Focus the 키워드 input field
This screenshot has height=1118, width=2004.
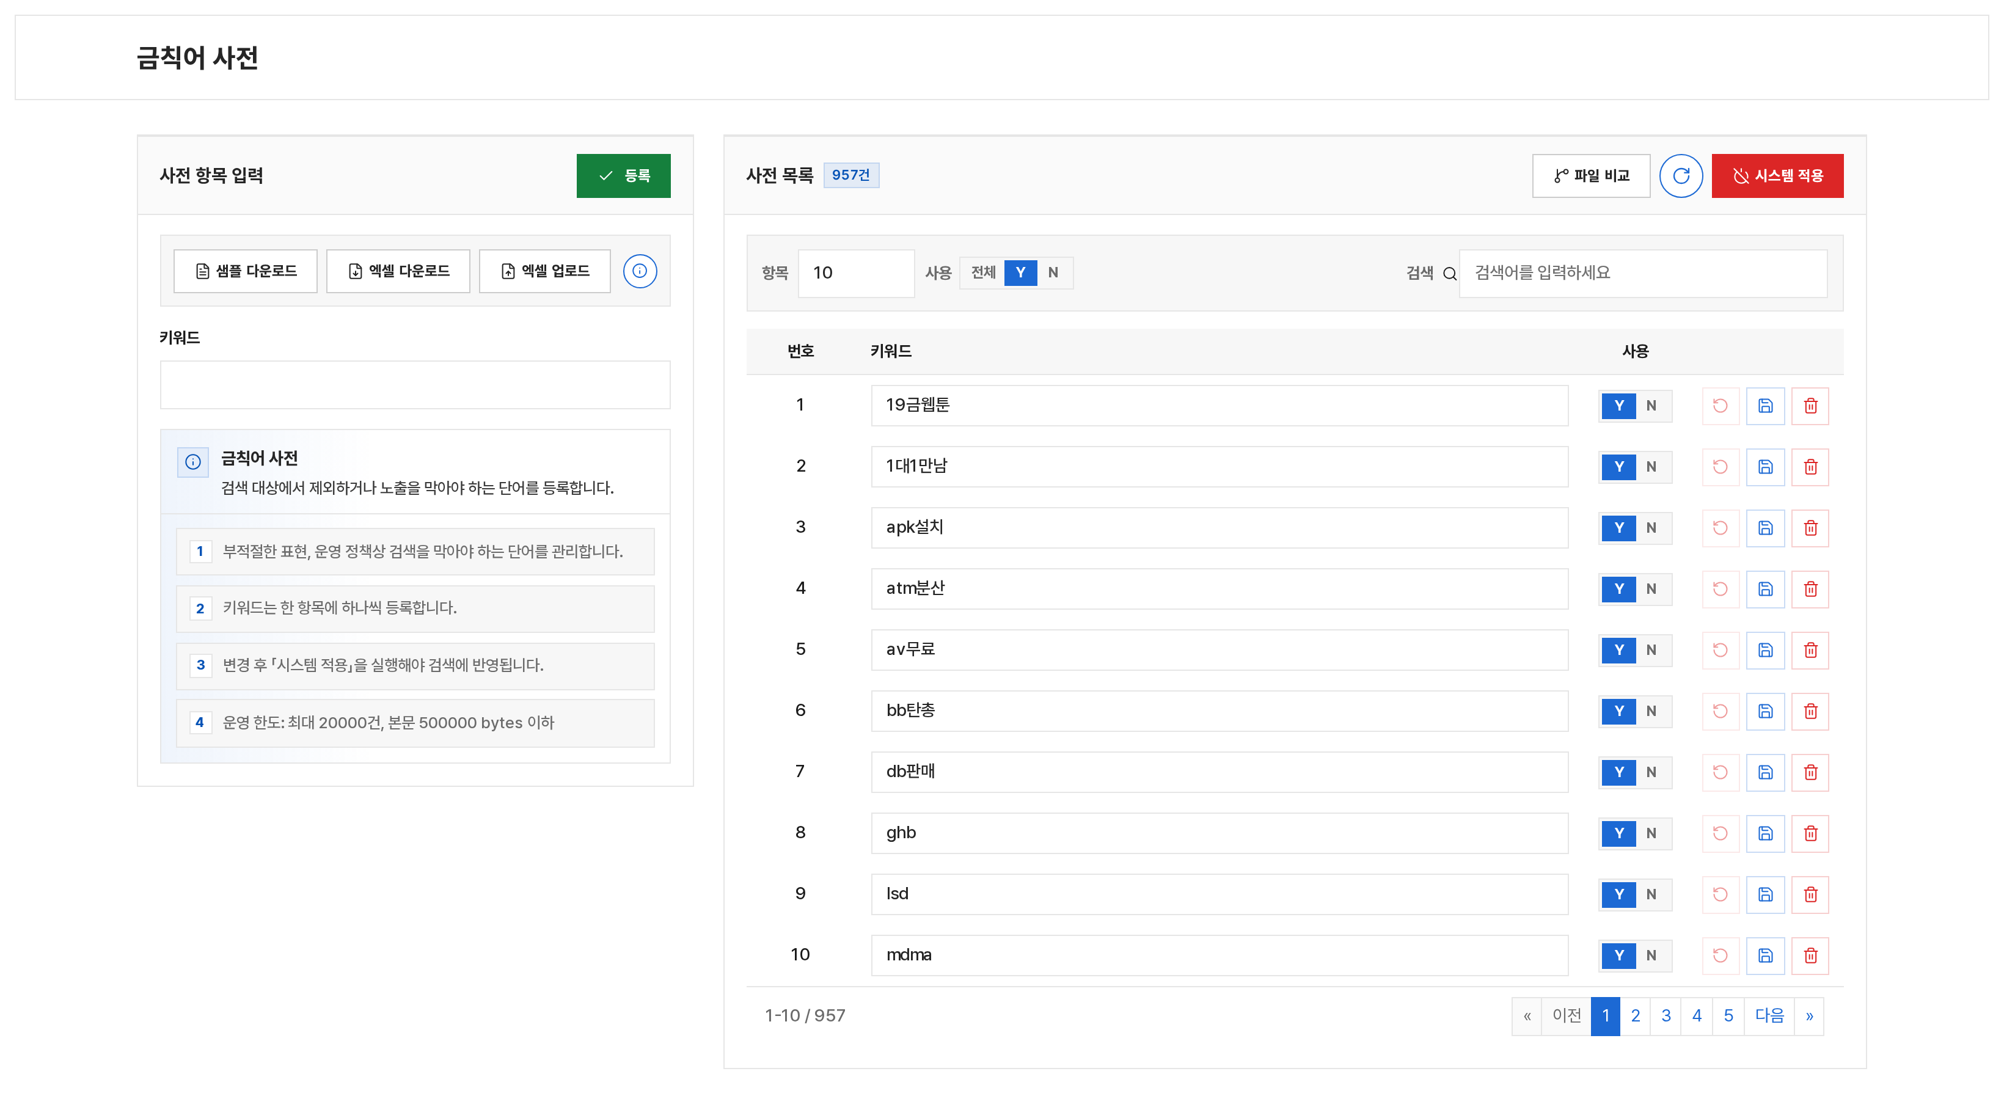[415, 384]
